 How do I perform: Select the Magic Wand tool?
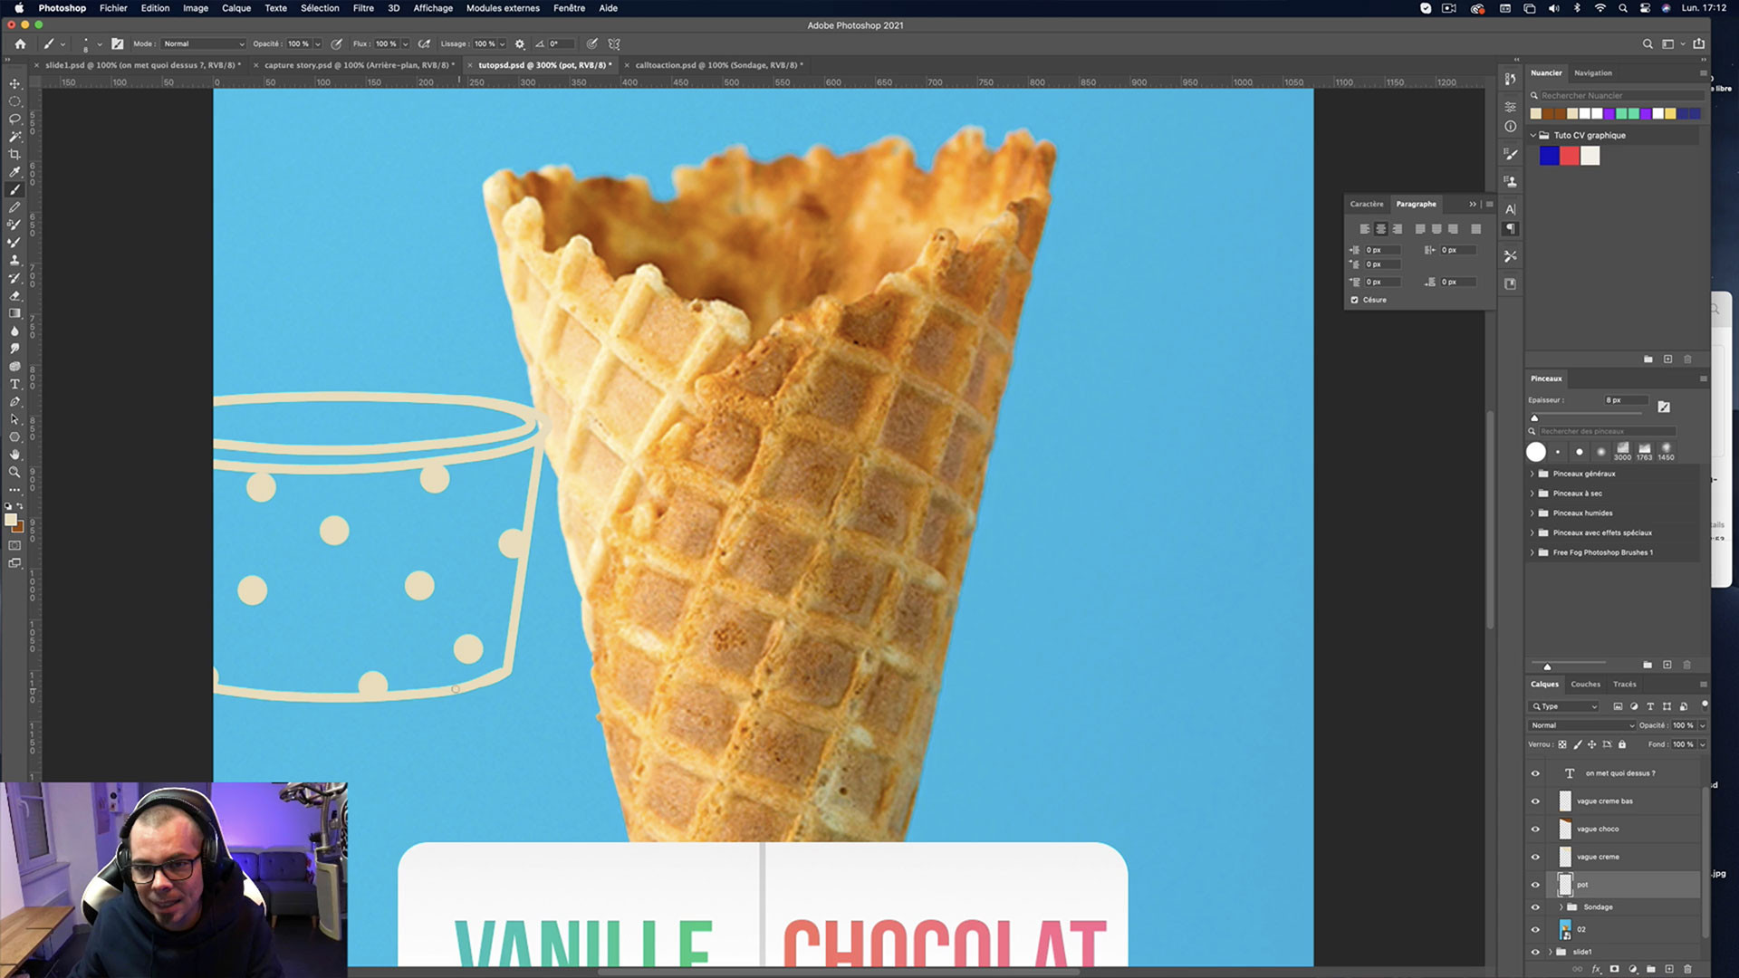tap(14, 137)
